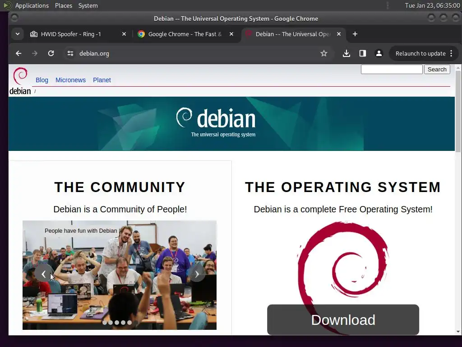The width and height of the screenshot is (462, 347).
Task: Click the clock in the top panel
Action: click(432, 5)
